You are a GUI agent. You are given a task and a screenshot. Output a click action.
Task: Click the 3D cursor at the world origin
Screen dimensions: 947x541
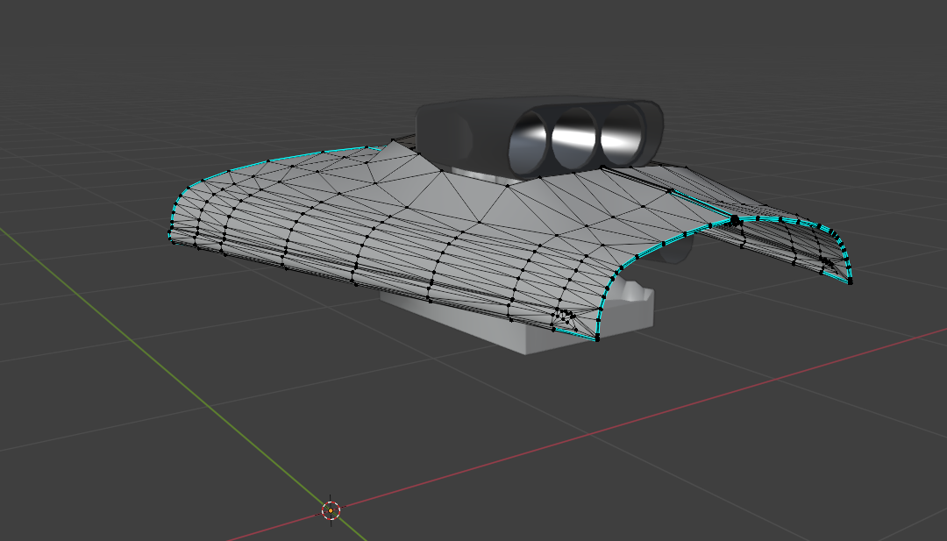pyautogui.click(x=331, y=511)
